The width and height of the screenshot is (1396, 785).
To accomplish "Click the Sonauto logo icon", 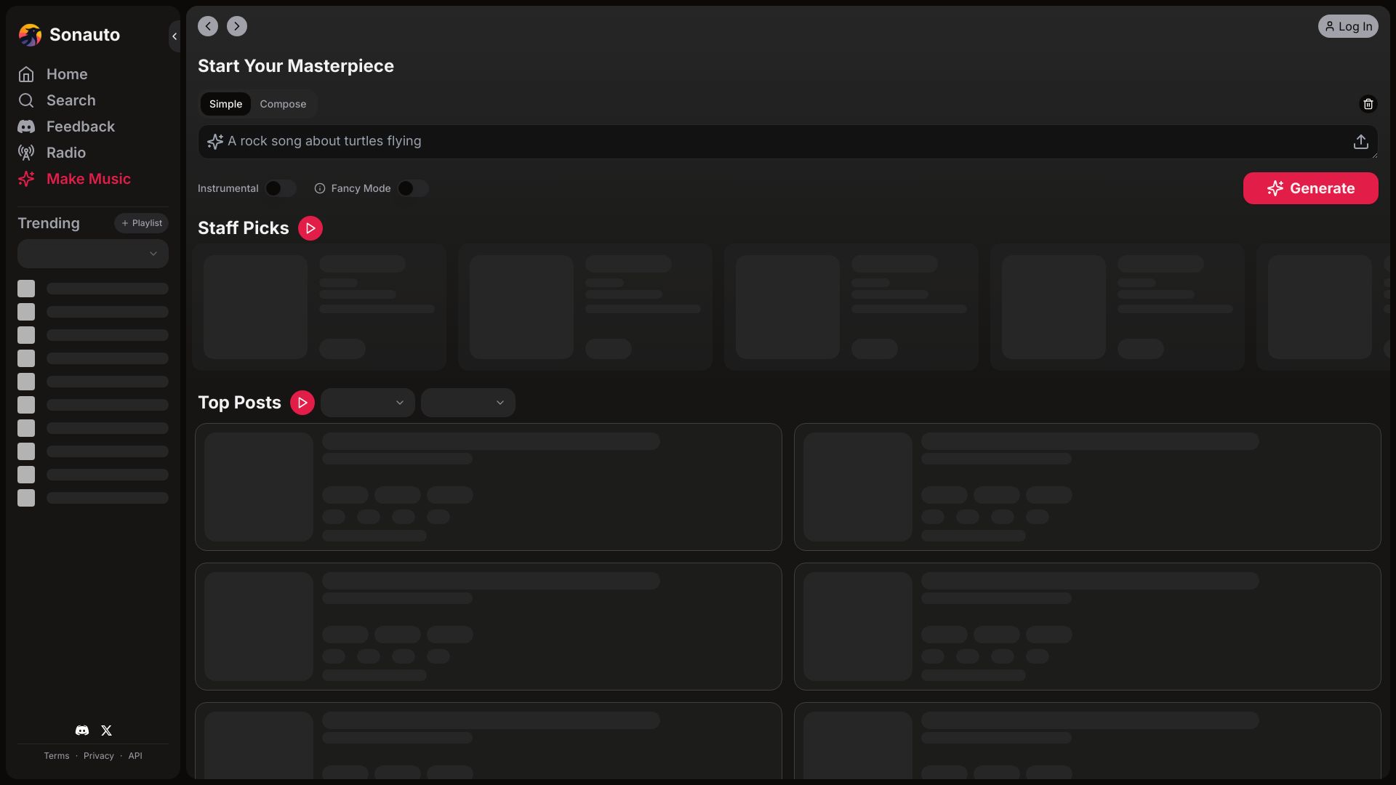I will click(x=30, y=35).
